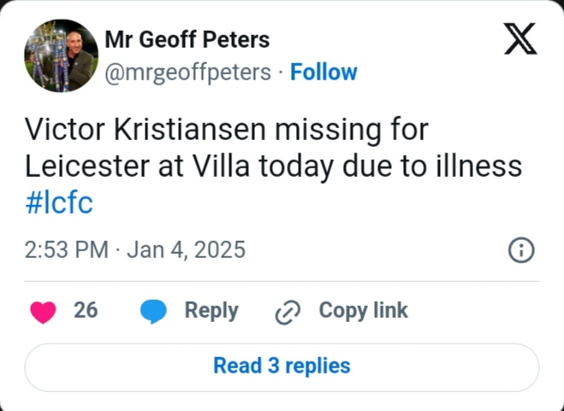
Task: Click the Read 3 replies button
Action: coord(282,367)
